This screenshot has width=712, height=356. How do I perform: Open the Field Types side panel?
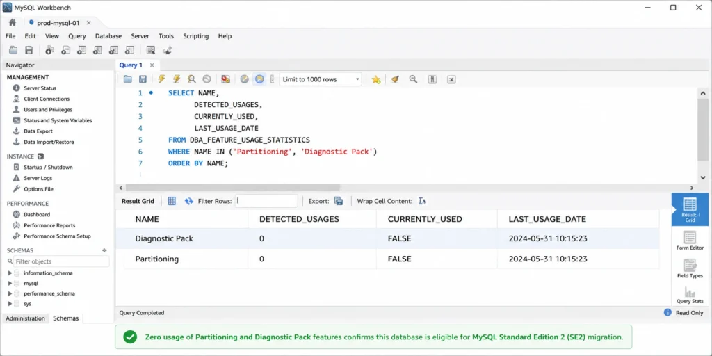click(690, 268)
